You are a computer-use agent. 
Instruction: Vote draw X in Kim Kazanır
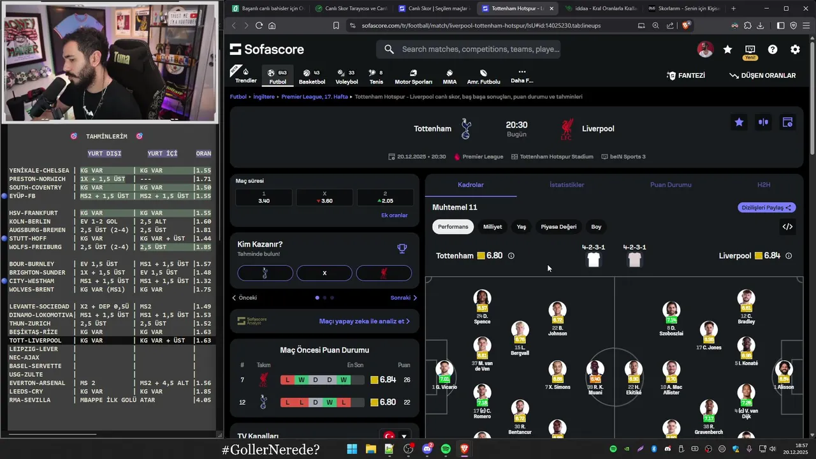324,273
